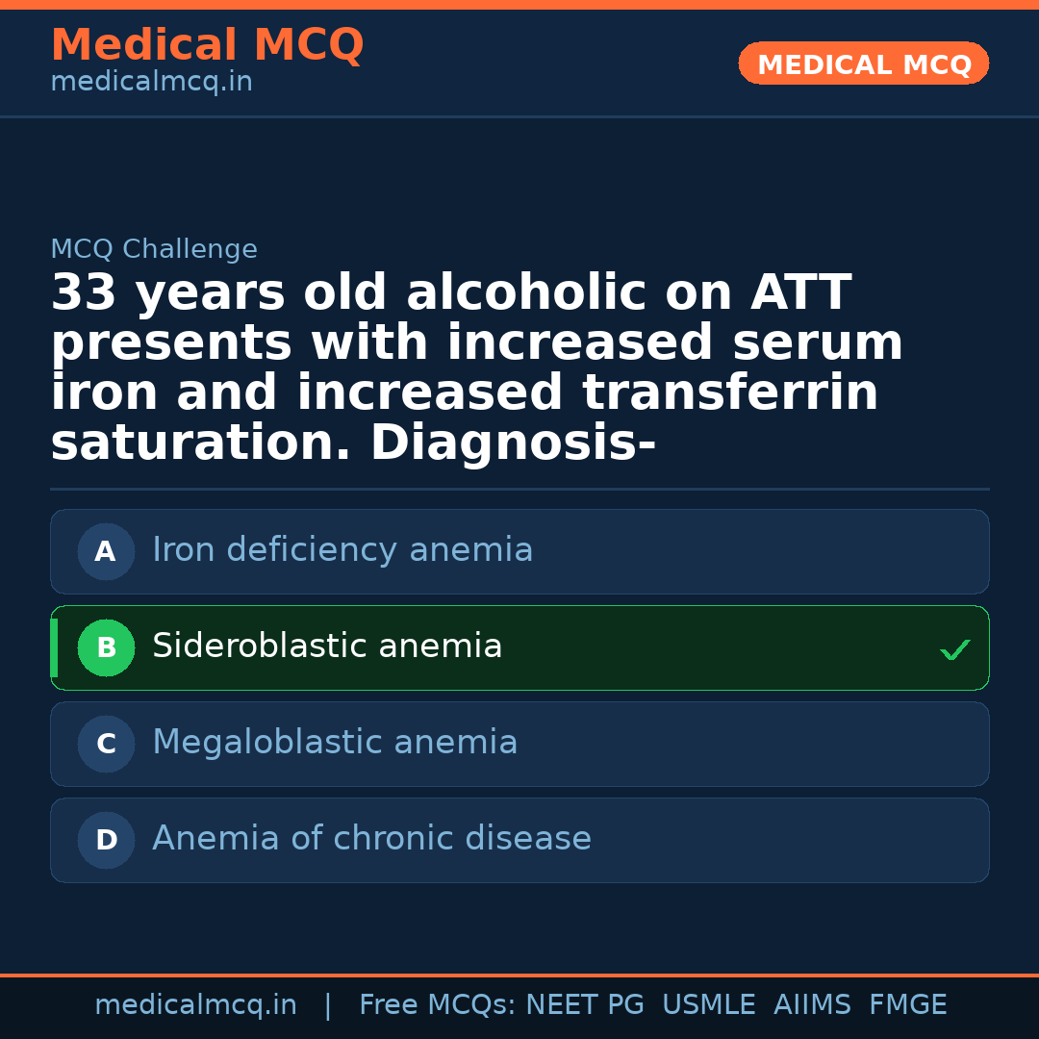Click the green checkmark on option B
The image size is (1039, 1039).
click(x=954, y=650)
